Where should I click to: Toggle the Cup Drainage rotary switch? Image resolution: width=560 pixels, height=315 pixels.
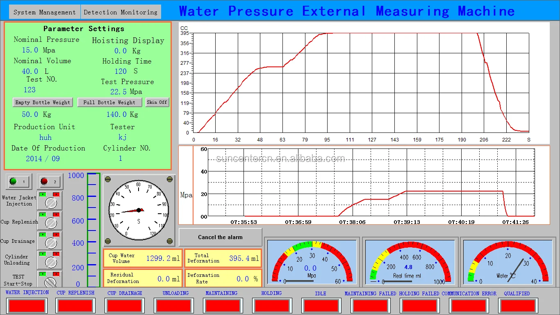click(x=50, y=242)
